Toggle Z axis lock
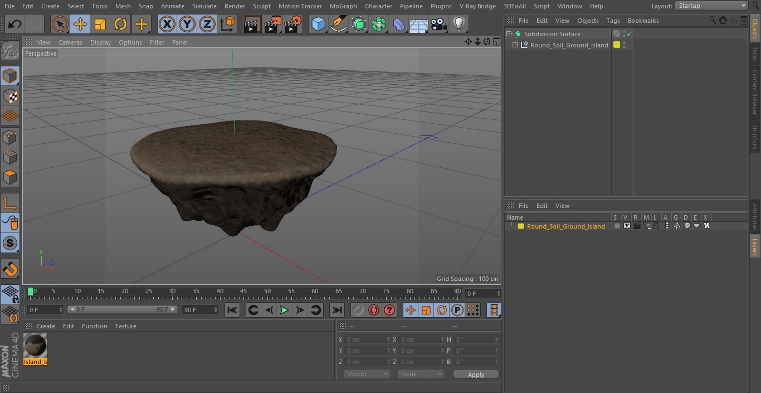Screen dimensions: 761x393 tap(207, 25)
